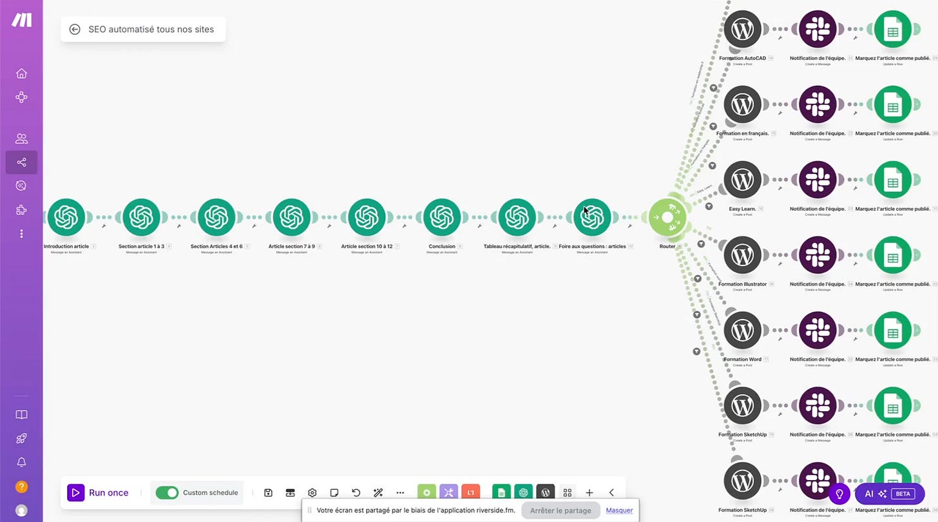
Task: Open the Notes icon in the bottom toolbar
Action: click(x=334, y=492)
